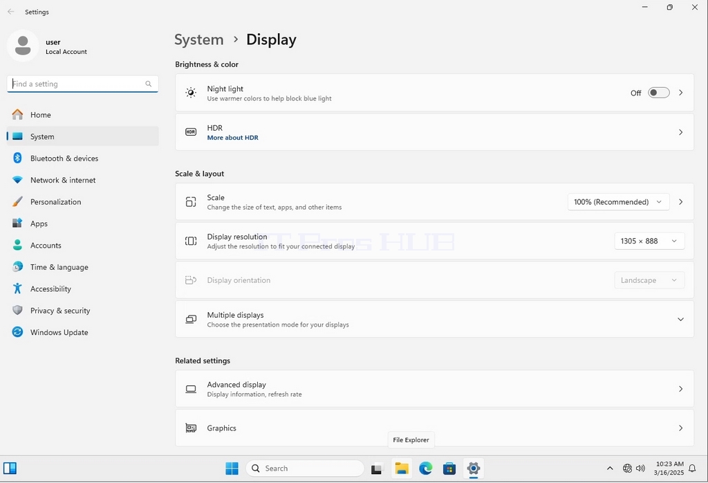The image size is (708, 483).
Task: Open the Windows Start menu
Action: pos(232,468)
